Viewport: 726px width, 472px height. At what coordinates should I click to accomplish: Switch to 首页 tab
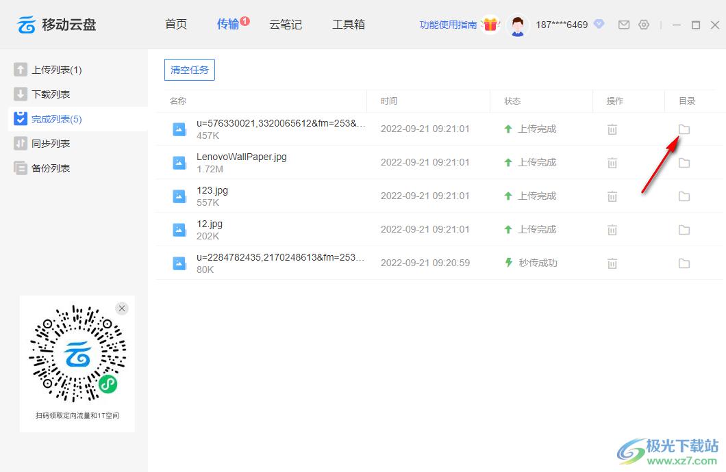[176, 25]
